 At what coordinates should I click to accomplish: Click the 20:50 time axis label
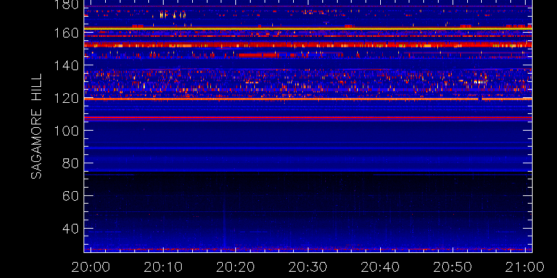click(x=453, y=267)
